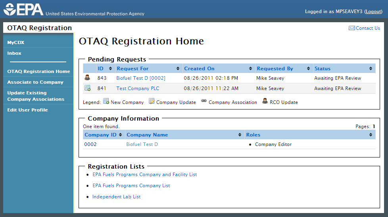The width and height of the screenshot is (388, 217).
Task: Click company ID 0002 cell
Action: pos(90,144)
